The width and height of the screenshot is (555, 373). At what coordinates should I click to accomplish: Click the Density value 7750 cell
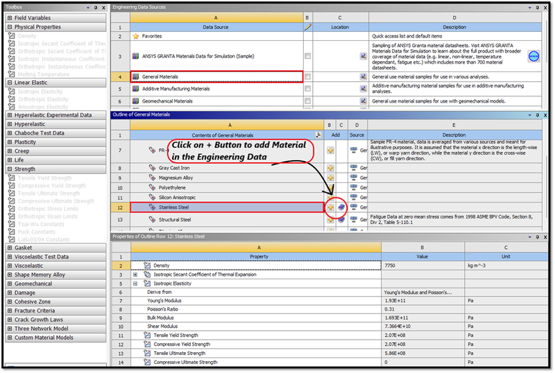tap(423, 266)
